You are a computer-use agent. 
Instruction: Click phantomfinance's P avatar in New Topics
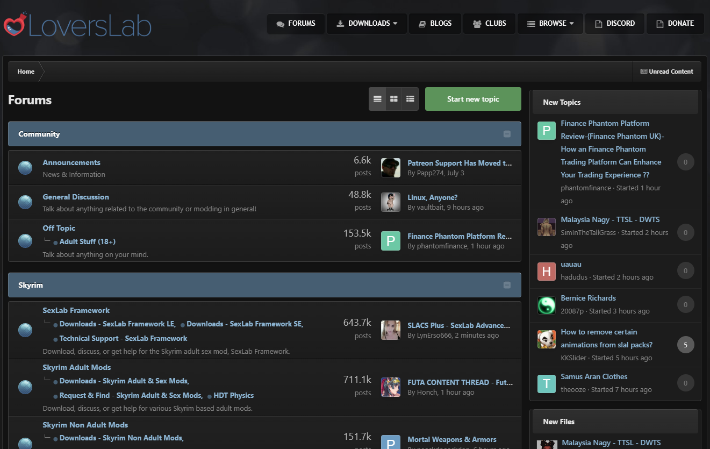click(x=547, y=131)
